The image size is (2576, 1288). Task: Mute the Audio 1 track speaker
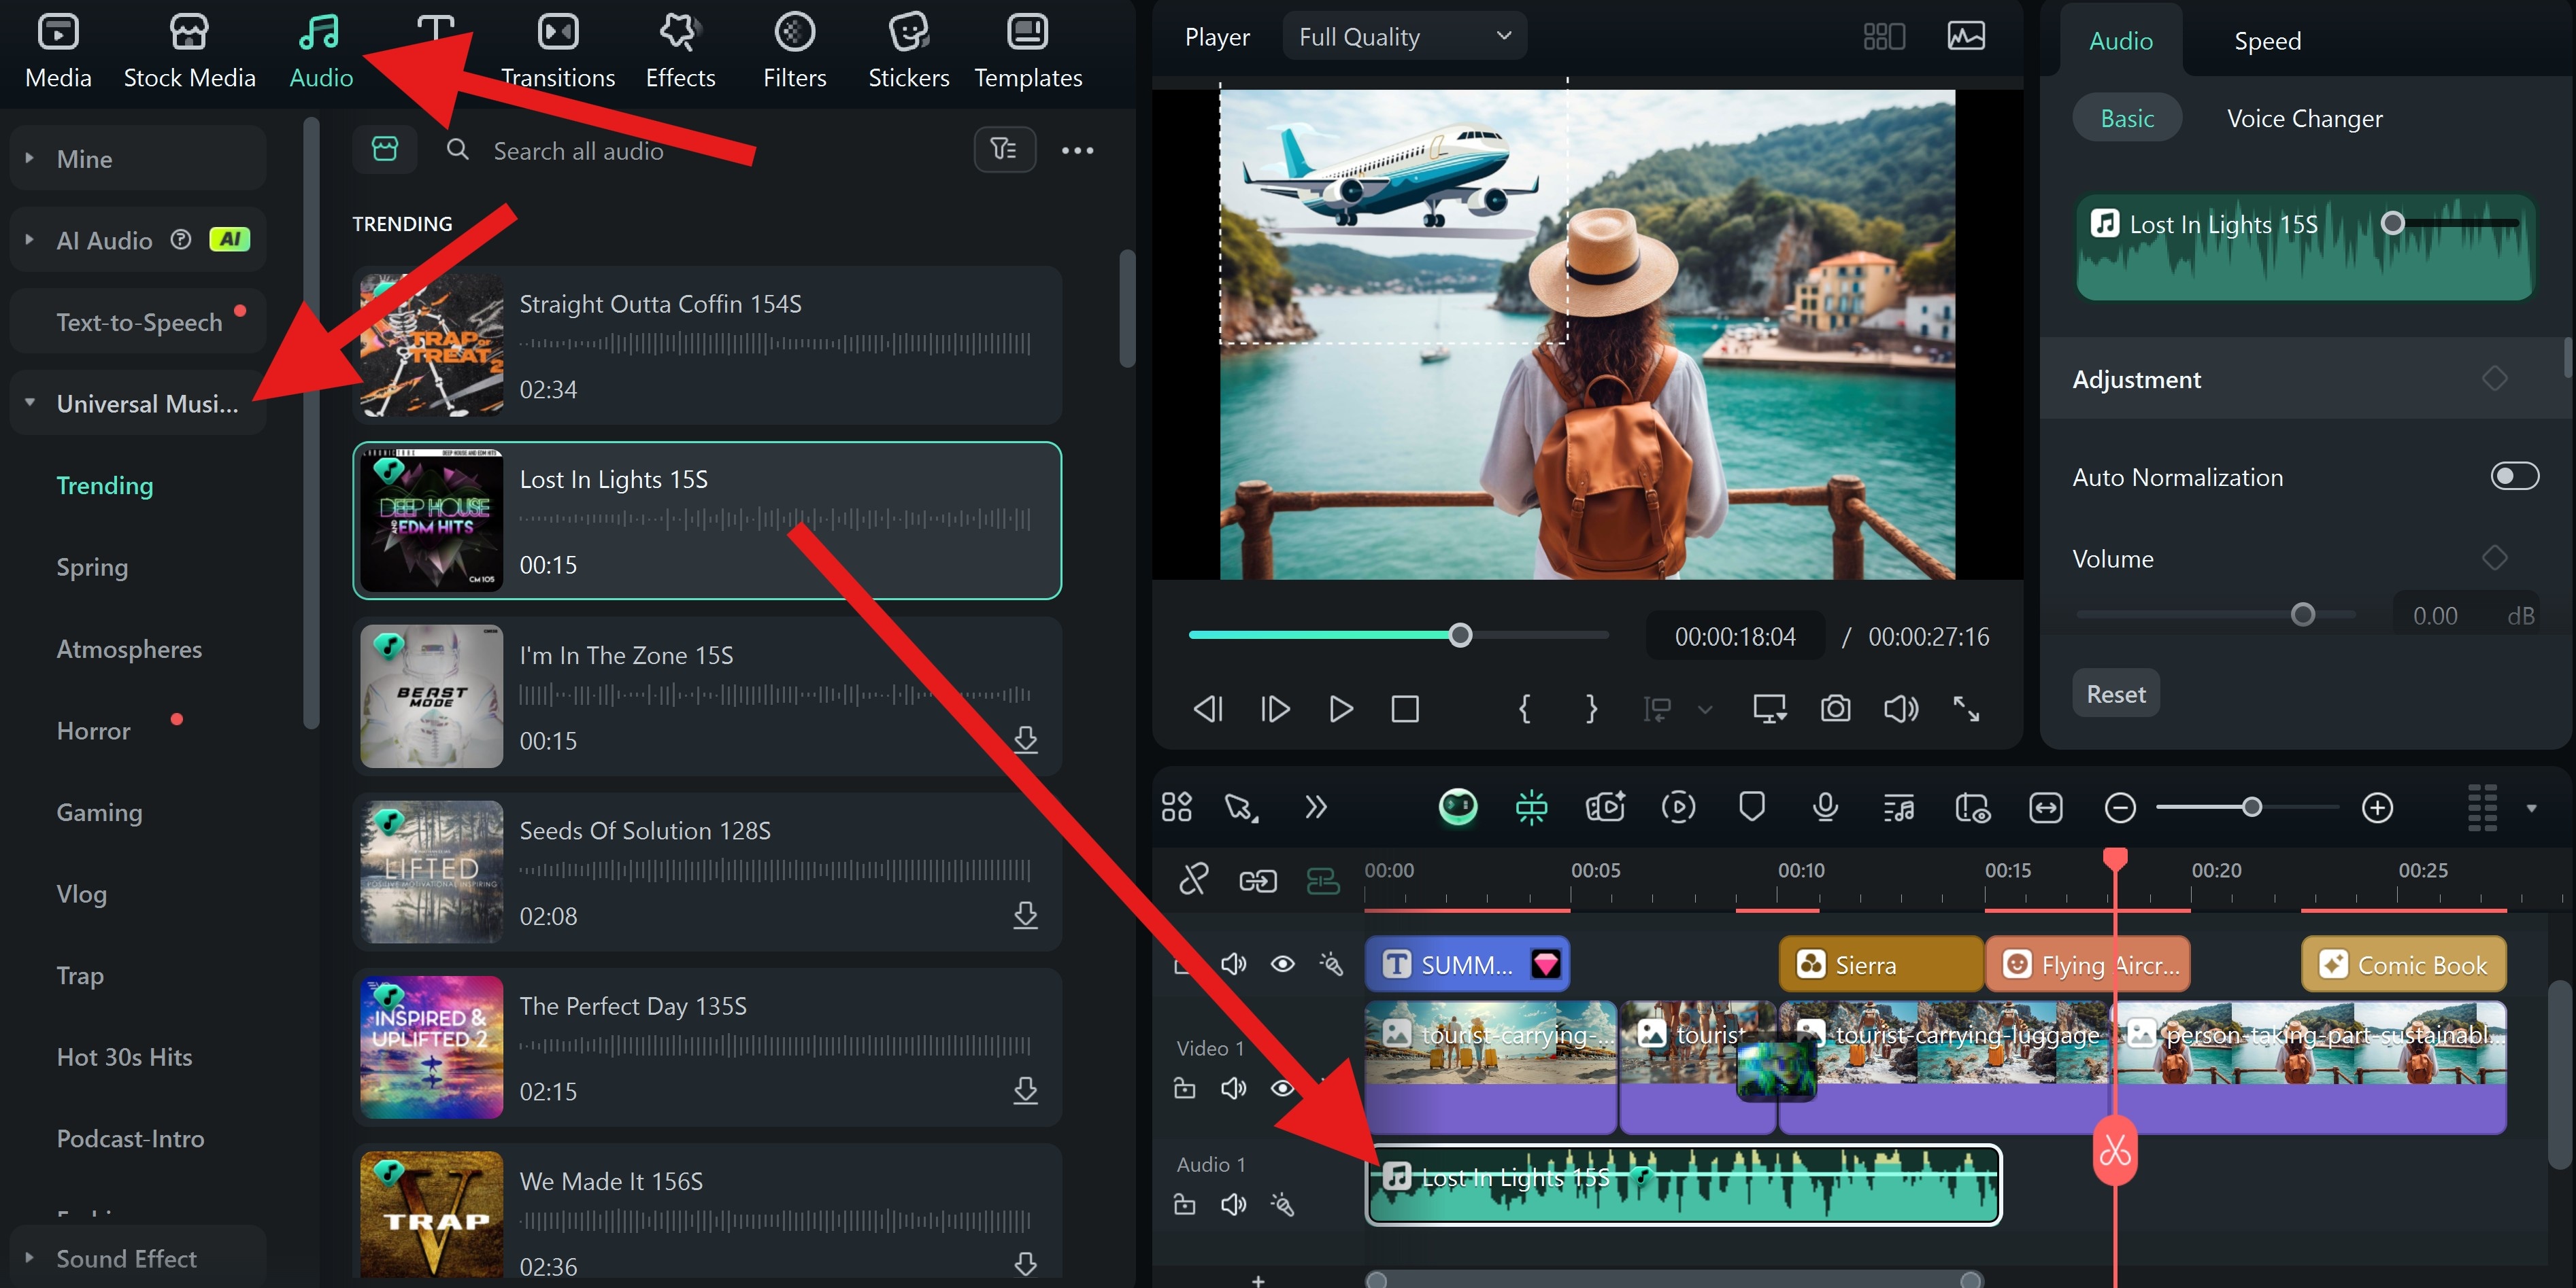pos(1233,1205)
